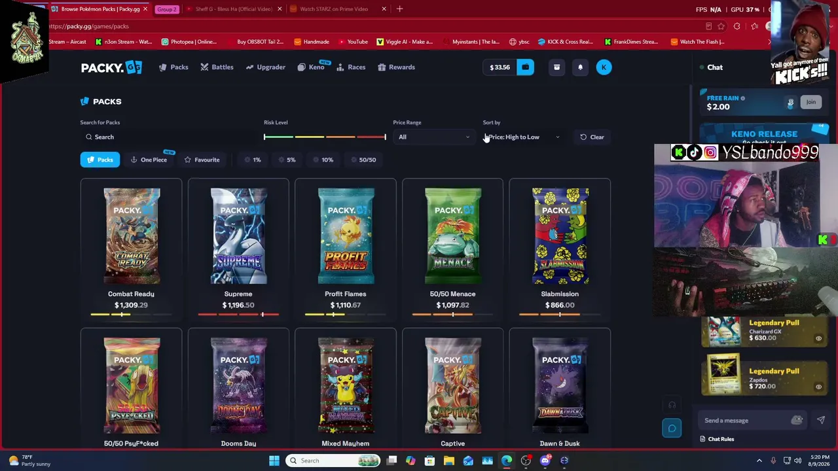Open Discord from the taskbar

pyautogui.click(x=545, y=461)
